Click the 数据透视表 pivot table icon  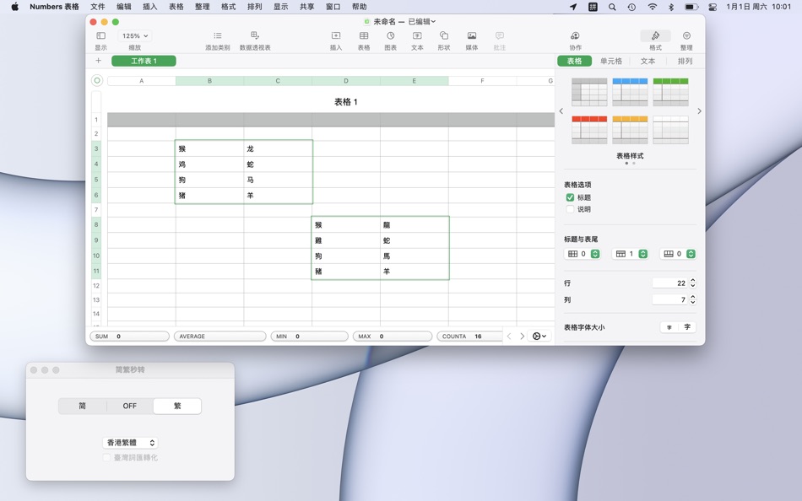pyautogui.click(x=255, y=35)
